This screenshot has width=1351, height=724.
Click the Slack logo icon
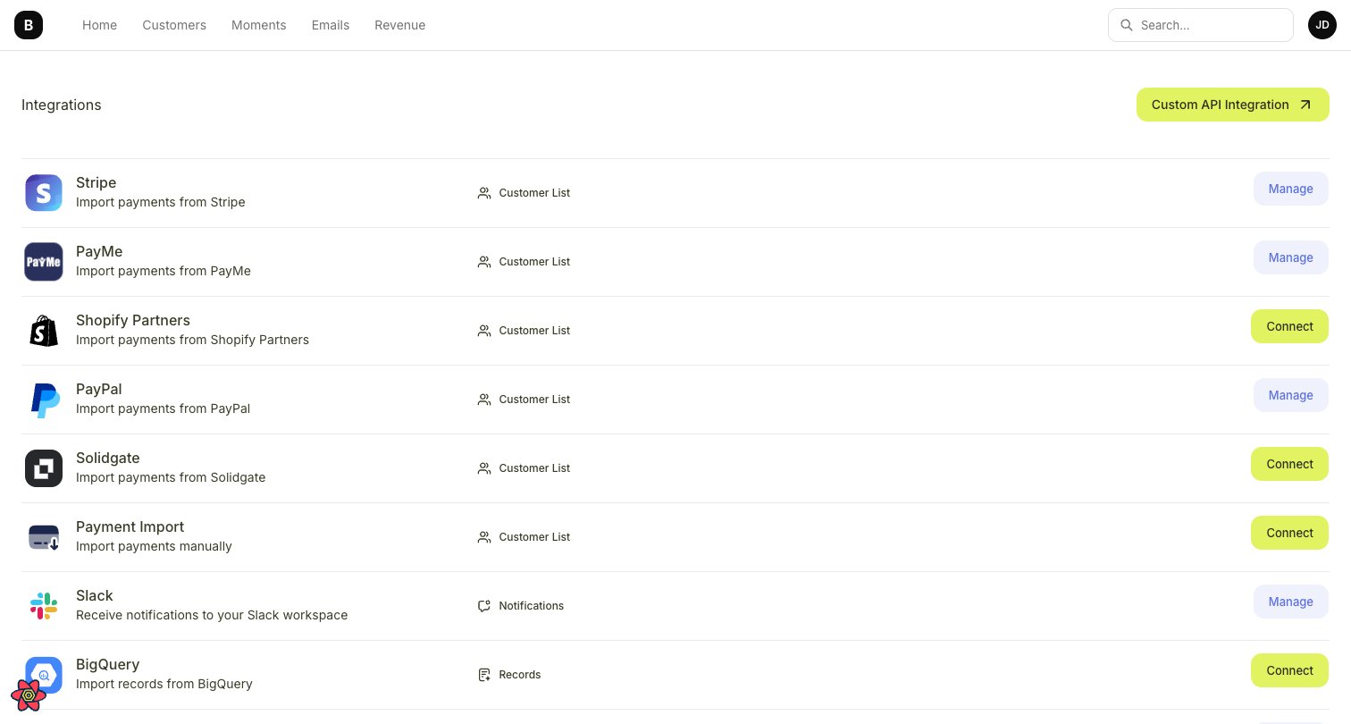tap(44, 606)
